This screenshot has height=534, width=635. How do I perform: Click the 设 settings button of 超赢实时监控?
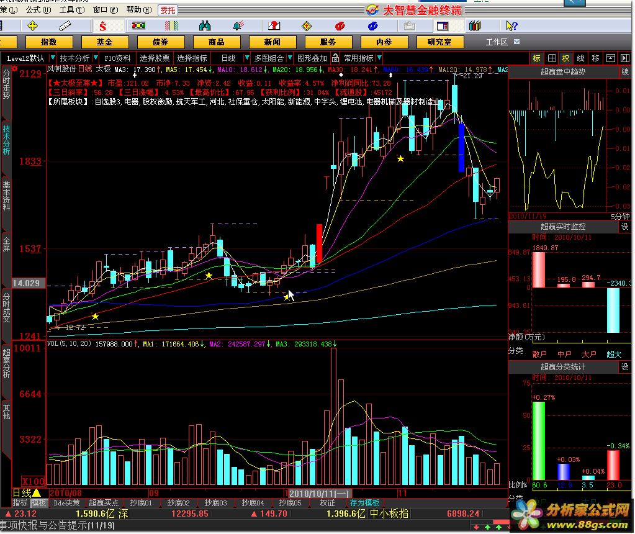[x=625, y=227]
